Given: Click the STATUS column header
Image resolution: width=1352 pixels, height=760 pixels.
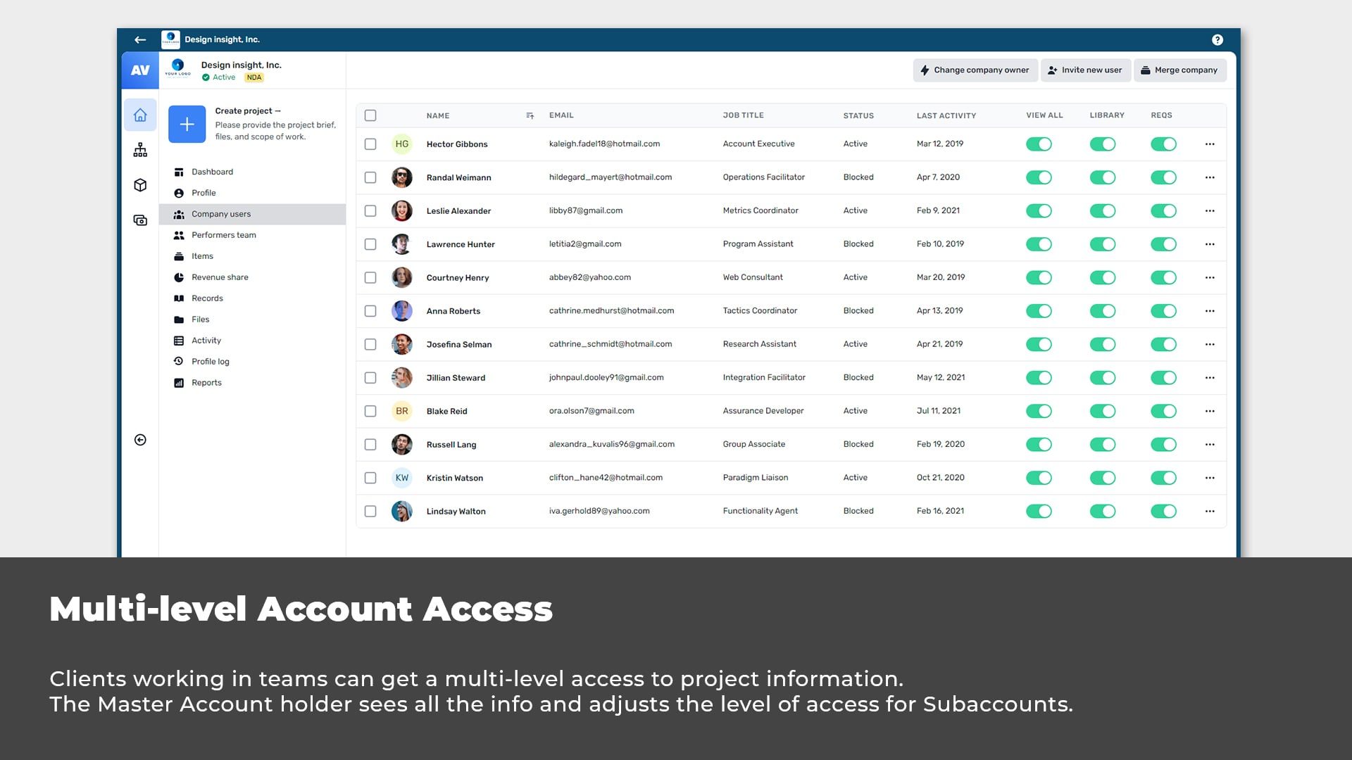Looking at the screenshot, I should click(x=858, y=115).
